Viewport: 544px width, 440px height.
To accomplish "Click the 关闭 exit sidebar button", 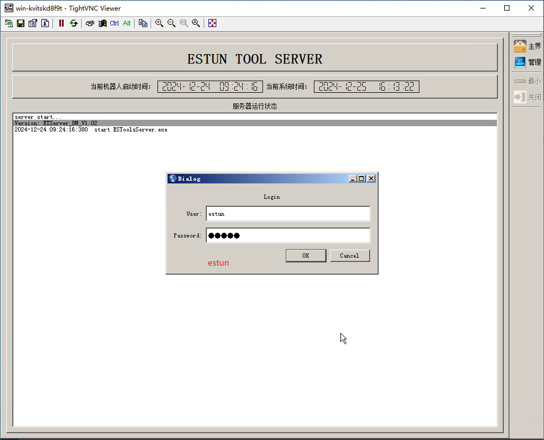I will (528, 97).
